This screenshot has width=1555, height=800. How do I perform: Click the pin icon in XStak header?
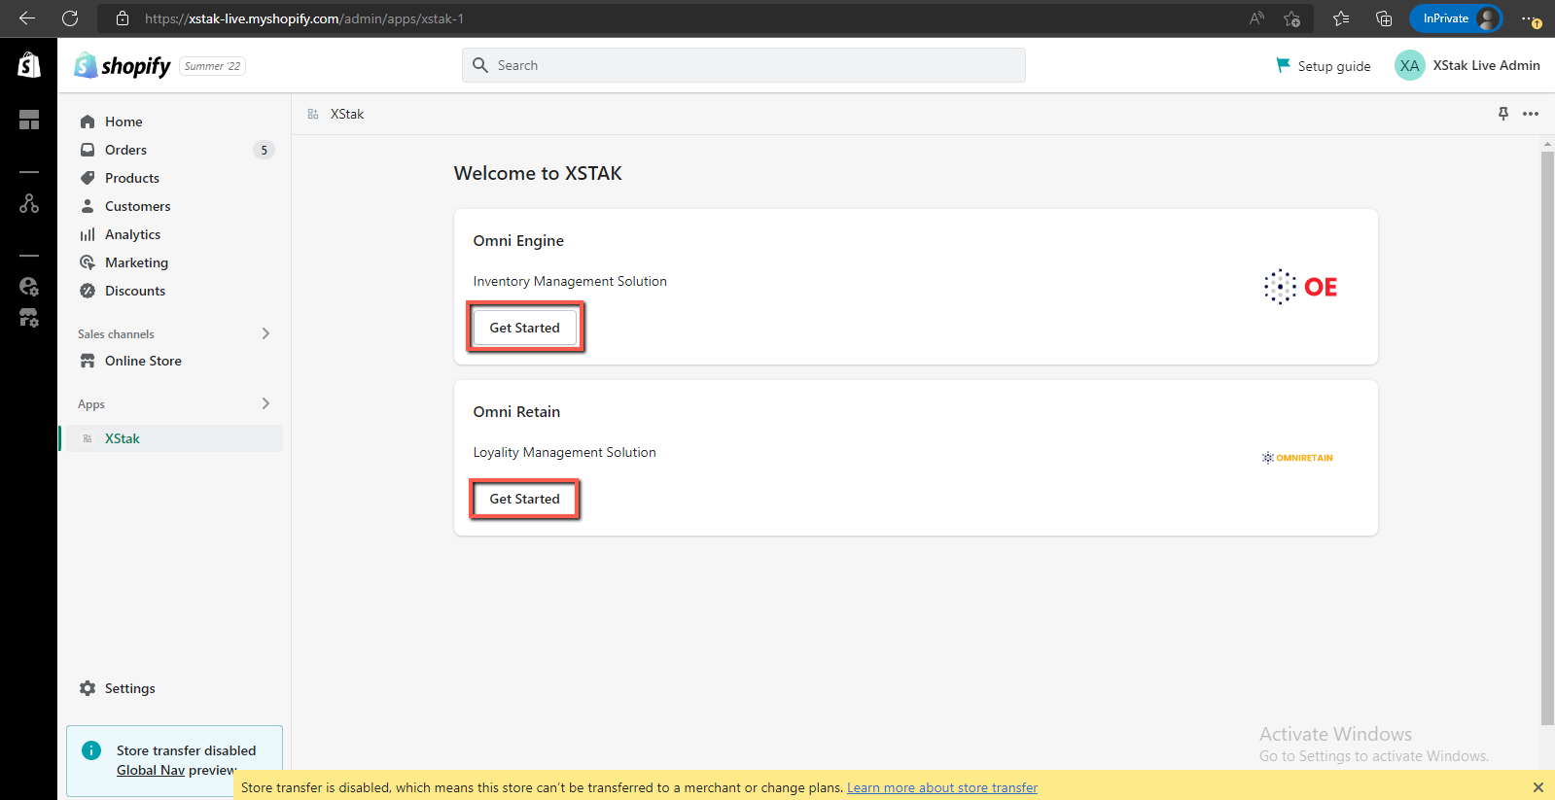click(1502, 114)
